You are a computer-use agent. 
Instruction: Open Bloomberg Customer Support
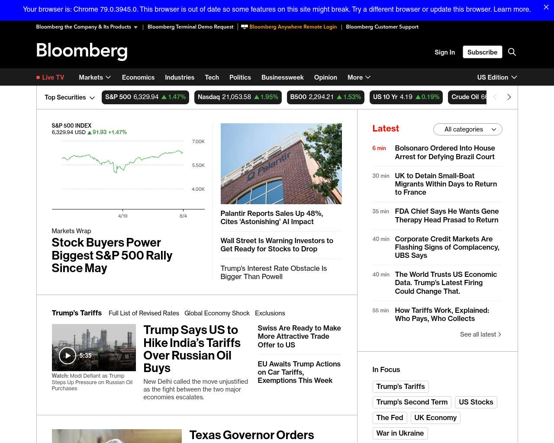tap(382, 27)
